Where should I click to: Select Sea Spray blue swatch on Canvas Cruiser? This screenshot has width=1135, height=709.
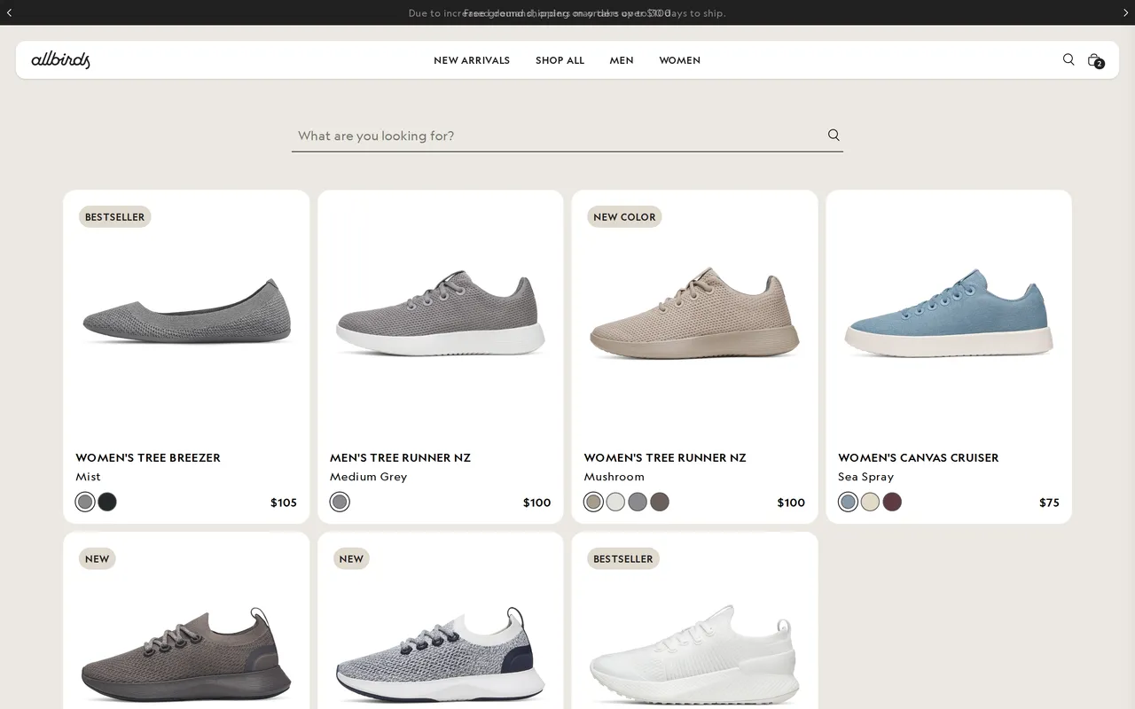[848, 503]
